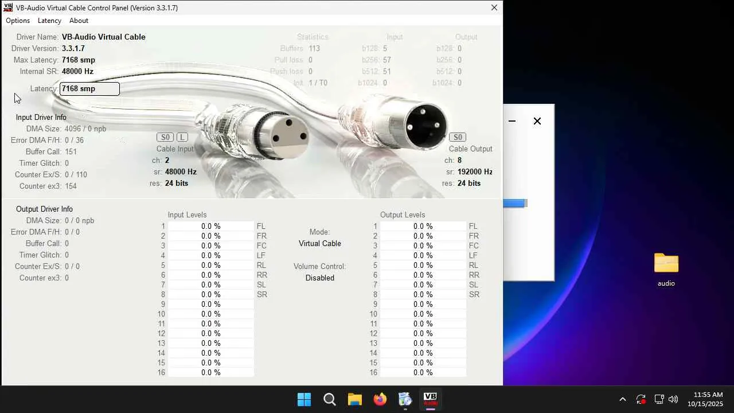Image resolution: width=734 pixels, height=413 pixels.
Task: Open the Options menu
Action: point(18,21)
